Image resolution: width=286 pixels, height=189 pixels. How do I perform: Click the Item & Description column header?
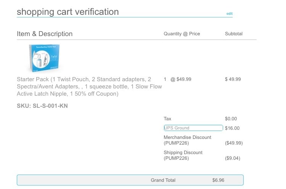pos(45,34)
